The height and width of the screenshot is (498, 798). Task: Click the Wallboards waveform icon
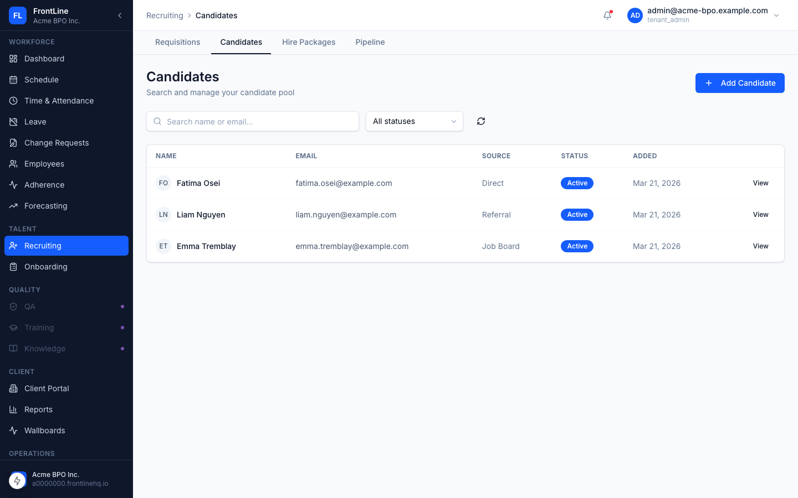pyautogui.click(x=13, y=430)
